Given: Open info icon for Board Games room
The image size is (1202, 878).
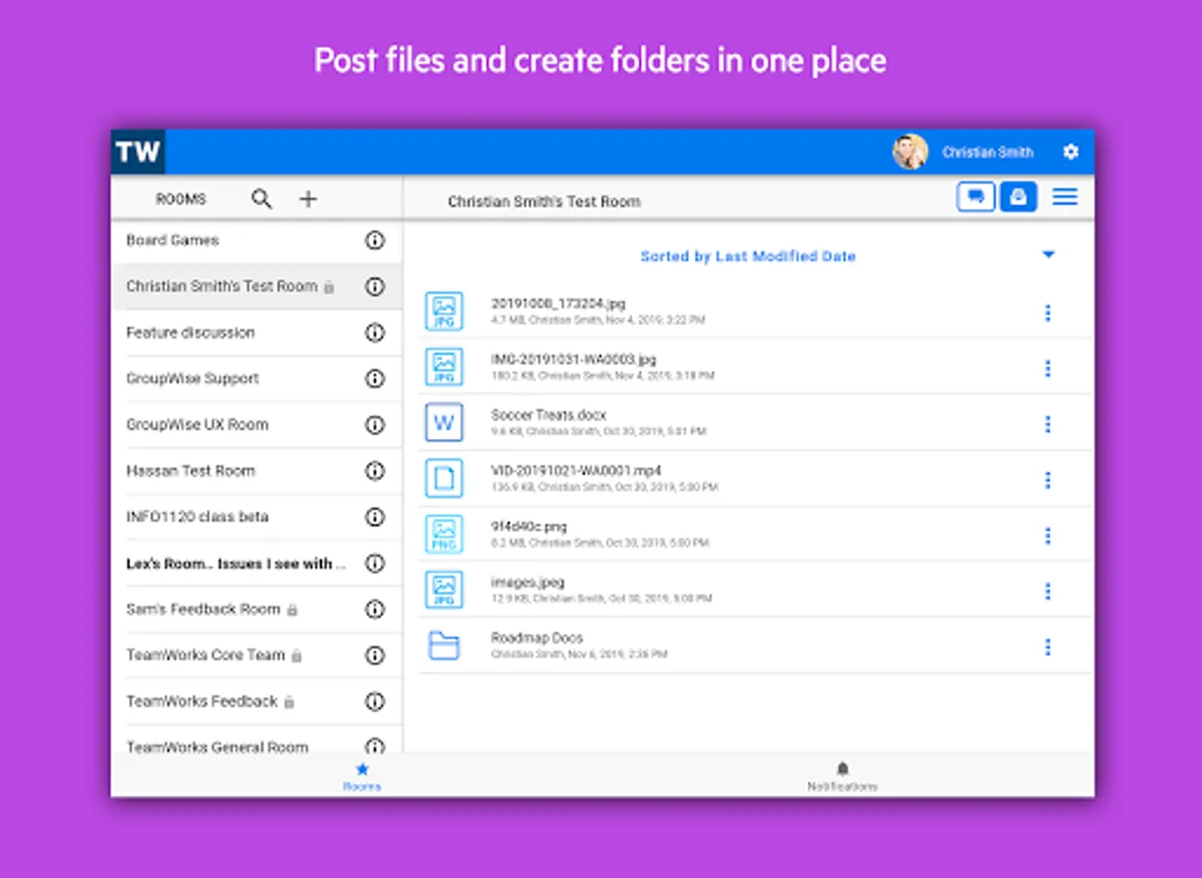Looking at the screenshot, I should pos(375,241).
